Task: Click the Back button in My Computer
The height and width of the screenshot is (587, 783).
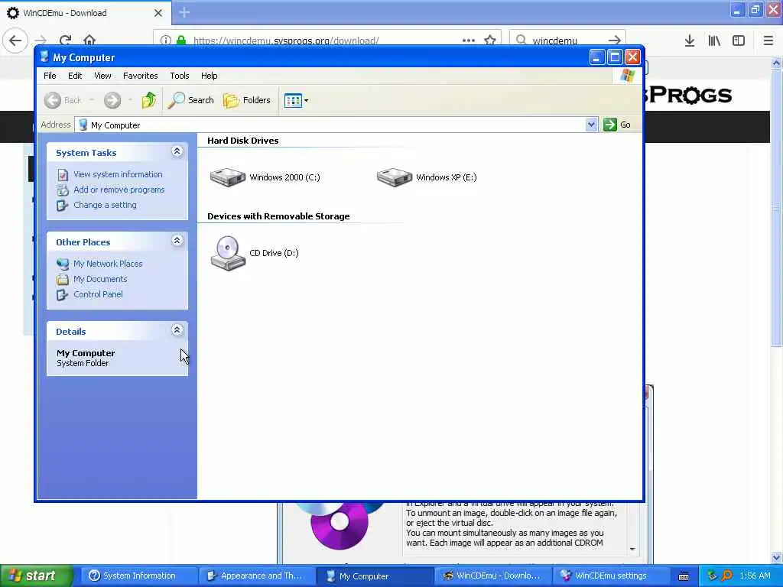Action: point(63,100)
